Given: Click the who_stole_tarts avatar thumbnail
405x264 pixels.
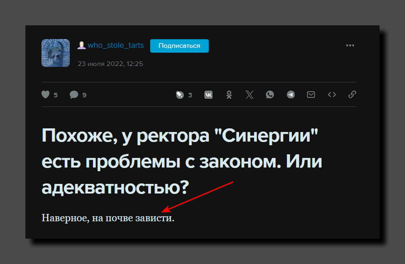Looking at the screenshot, I should point(55,53).
